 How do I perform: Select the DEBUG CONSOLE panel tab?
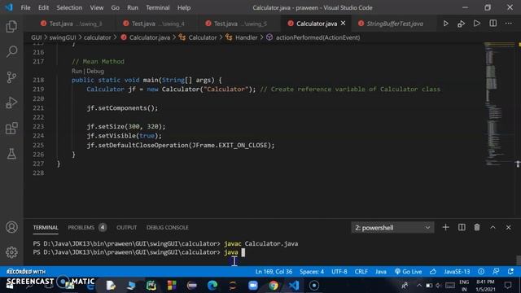[167, 228]
